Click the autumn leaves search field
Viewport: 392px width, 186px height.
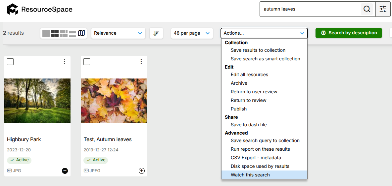[310, 9]
